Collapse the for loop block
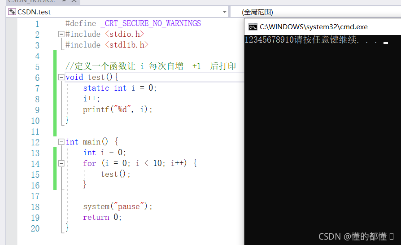The height and width of the screenshot is (245, 401). tap(61, 163)
